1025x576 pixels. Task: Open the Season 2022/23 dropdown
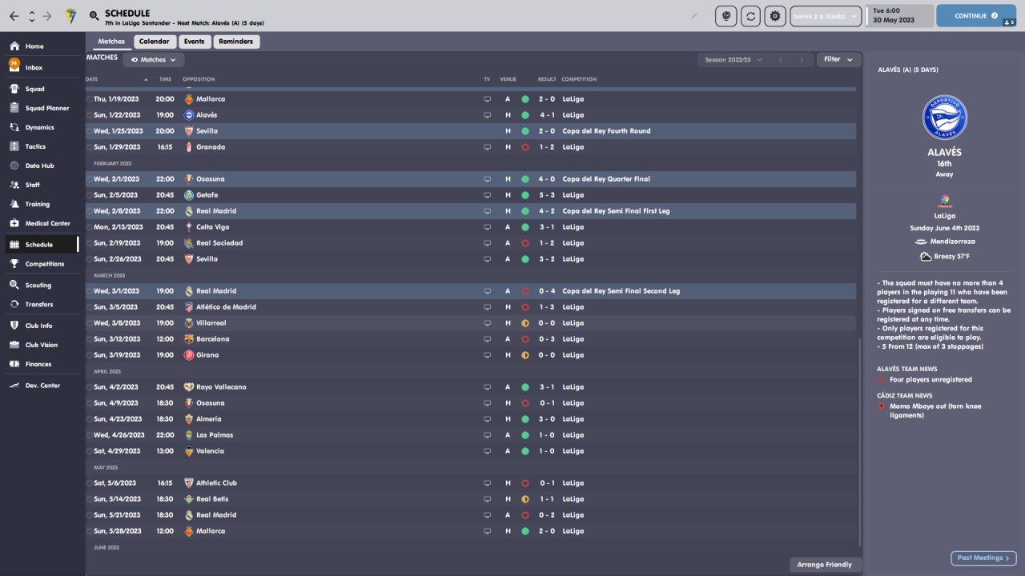(x=733, y=59)
